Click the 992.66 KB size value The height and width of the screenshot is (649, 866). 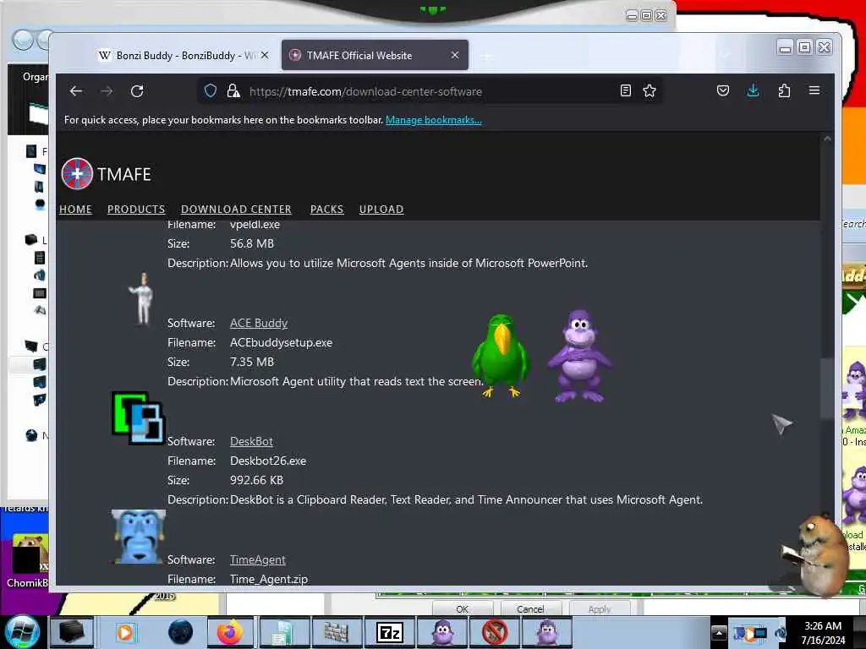click(x=257, y=480)
